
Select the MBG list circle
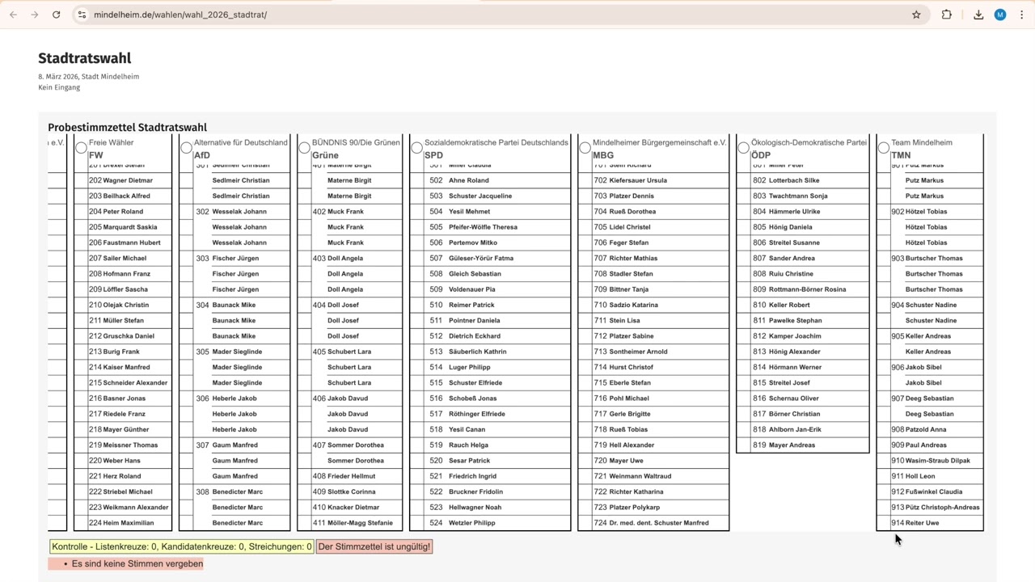585,148
